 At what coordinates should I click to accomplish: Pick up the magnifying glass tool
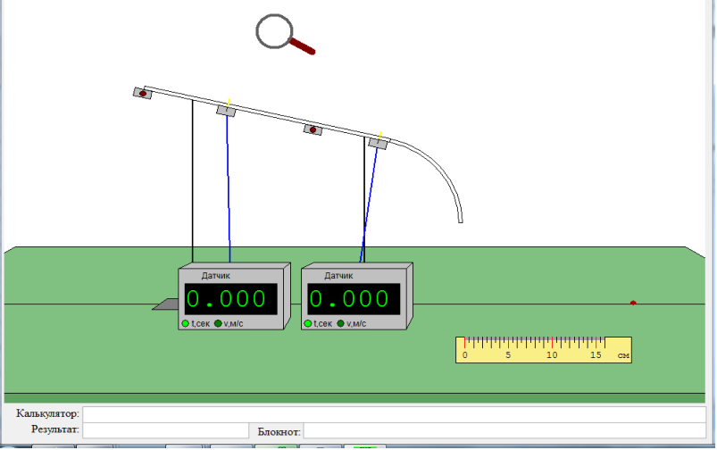coord(285,34)
